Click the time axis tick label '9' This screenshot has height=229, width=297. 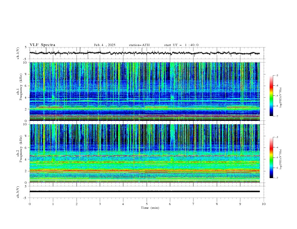240,204
